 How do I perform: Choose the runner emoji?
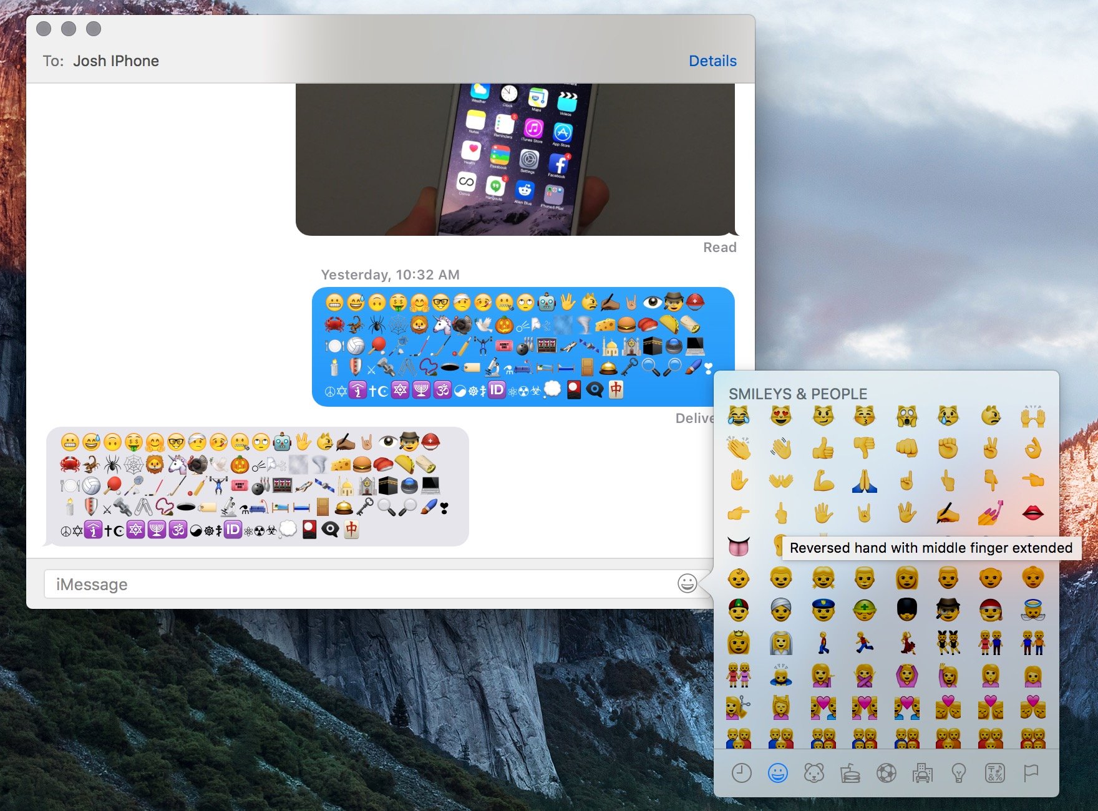coord(865,643)
